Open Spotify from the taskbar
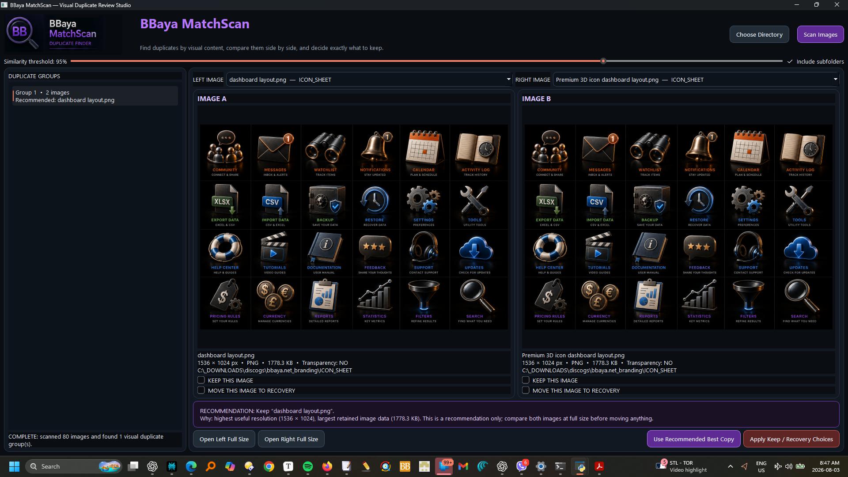Image resolution: width=848 pixels, height=477 pixels. pyautogui.click(x=308, y=466)
